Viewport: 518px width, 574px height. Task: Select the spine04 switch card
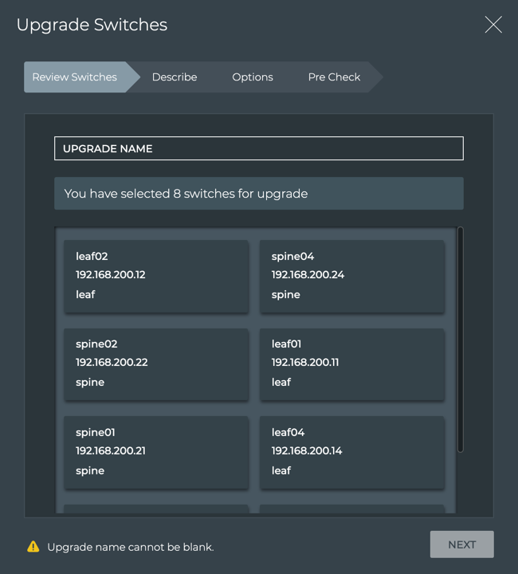[x=351, y=276]
